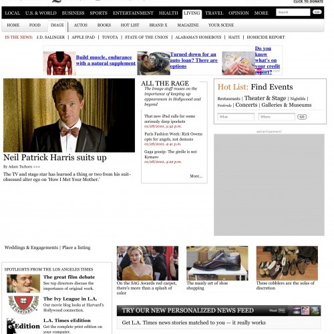Open the BOOKS sub-navigation link
The height and width of the screenshot is (334, 334).
pyautogui.click(x=104, y=25)
